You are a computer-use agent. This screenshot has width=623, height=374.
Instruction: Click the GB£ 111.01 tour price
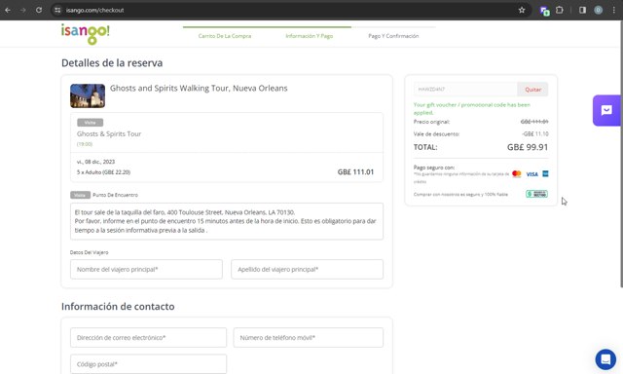(x=355, y=172)
